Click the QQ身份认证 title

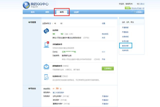tap(57, 76)
